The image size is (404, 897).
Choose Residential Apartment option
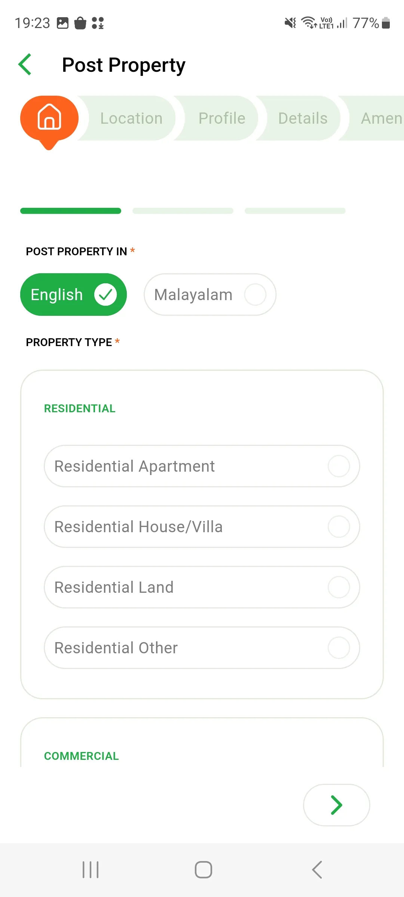(202, 466)
